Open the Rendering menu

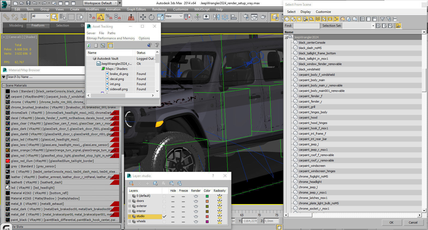[x=160, y=9]
